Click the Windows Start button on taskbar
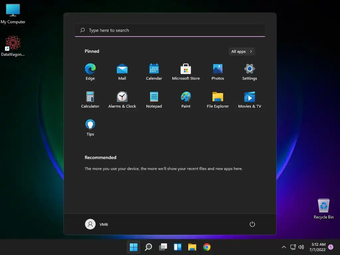Image resolution: width=340 pixels, height=255 pixels. pyautogui.click(x=133, y=247)
